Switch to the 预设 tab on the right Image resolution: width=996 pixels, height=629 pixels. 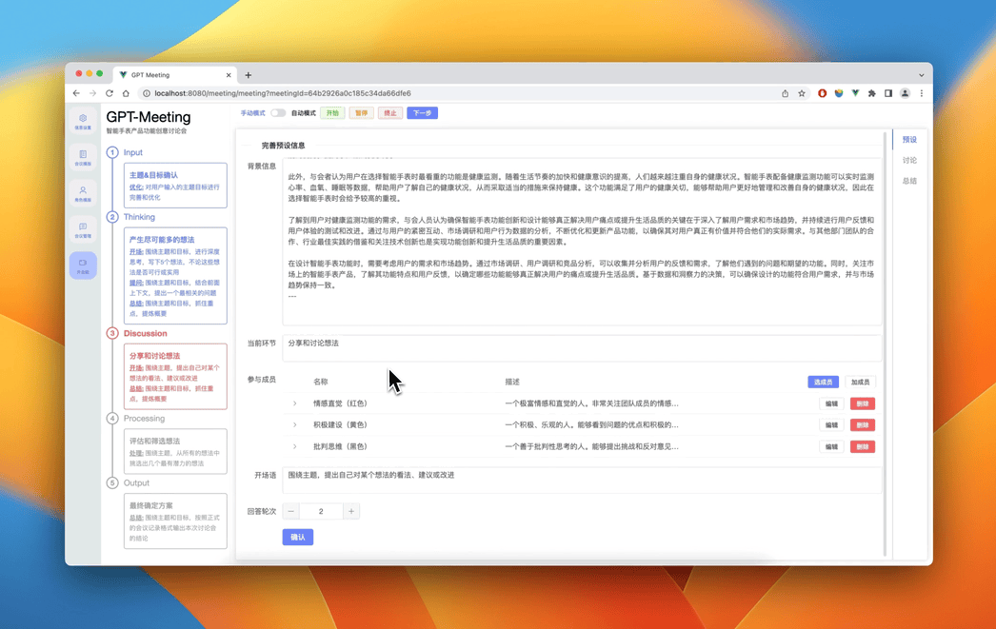909,140
